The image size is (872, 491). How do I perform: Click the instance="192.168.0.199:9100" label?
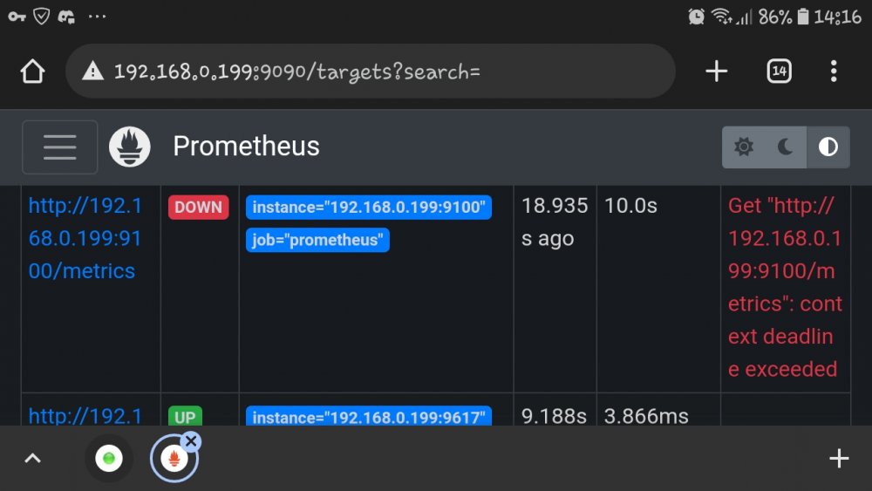coord(369,208)
